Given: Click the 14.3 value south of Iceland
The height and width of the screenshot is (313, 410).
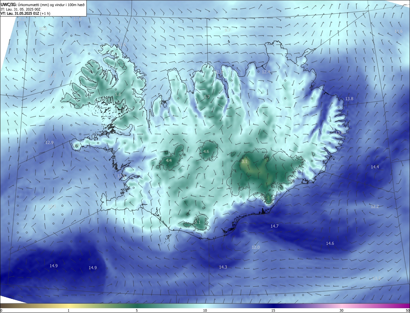Looking at the screenshot, I should click(x=223, y=267).
